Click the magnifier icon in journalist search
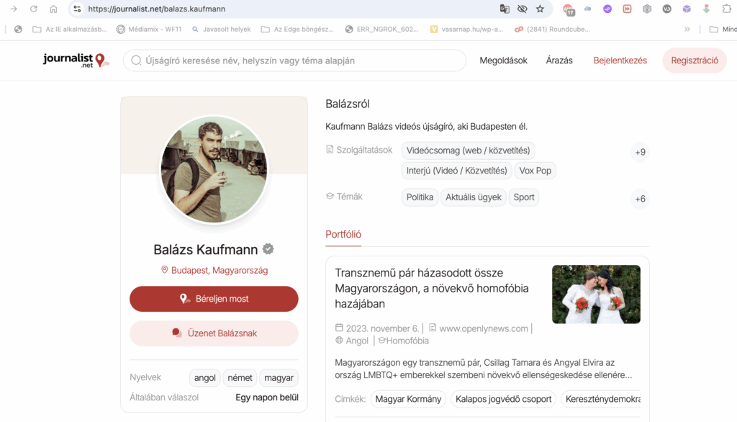Screen dimensions: 737x422 135,60
